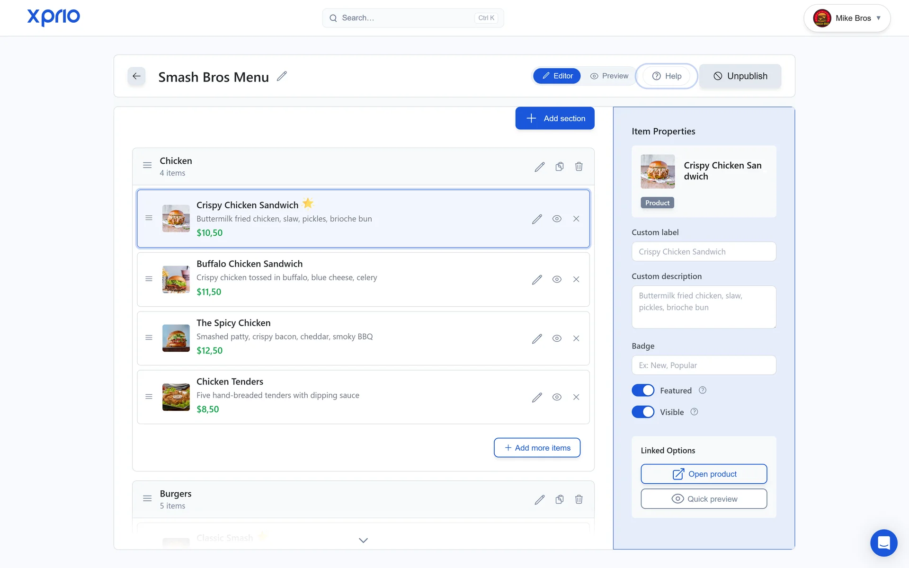Screen dimensions: 909x568
Task: Edit the Buffalo Chicken Sandwich item
Action: [537, 279]
